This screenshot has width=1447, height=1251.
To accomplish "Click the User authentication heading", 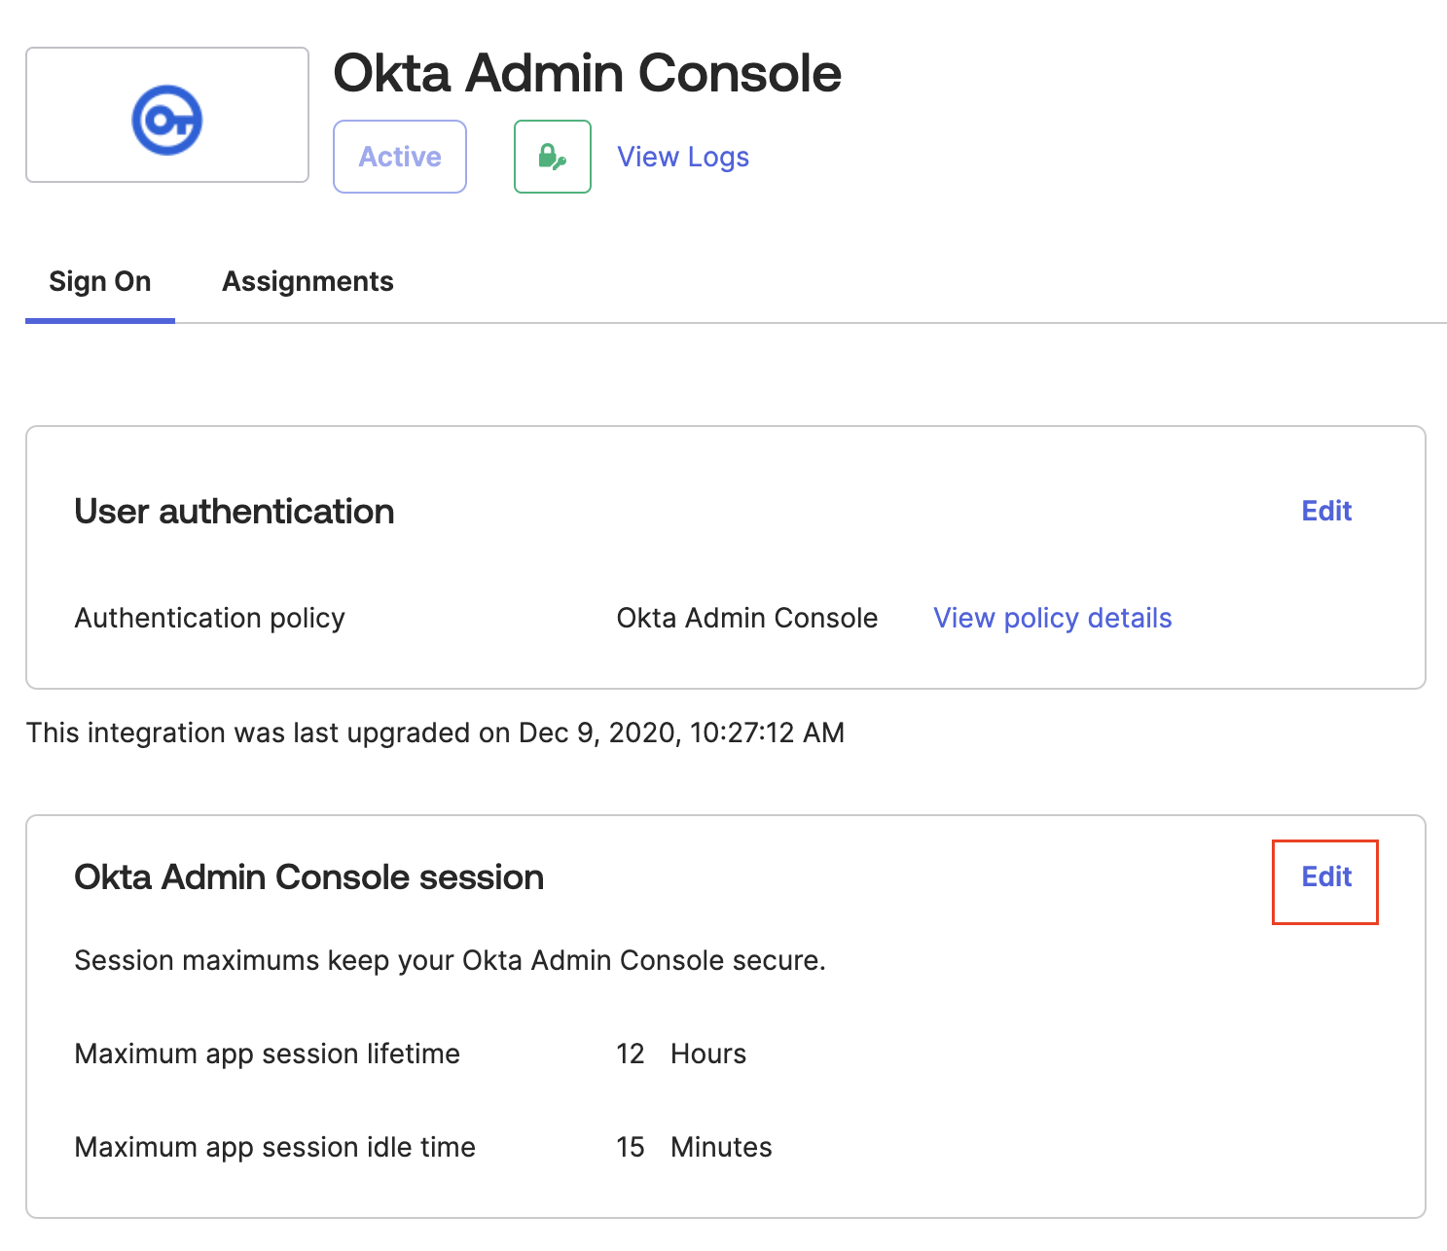I will click(x=235, y=512).
